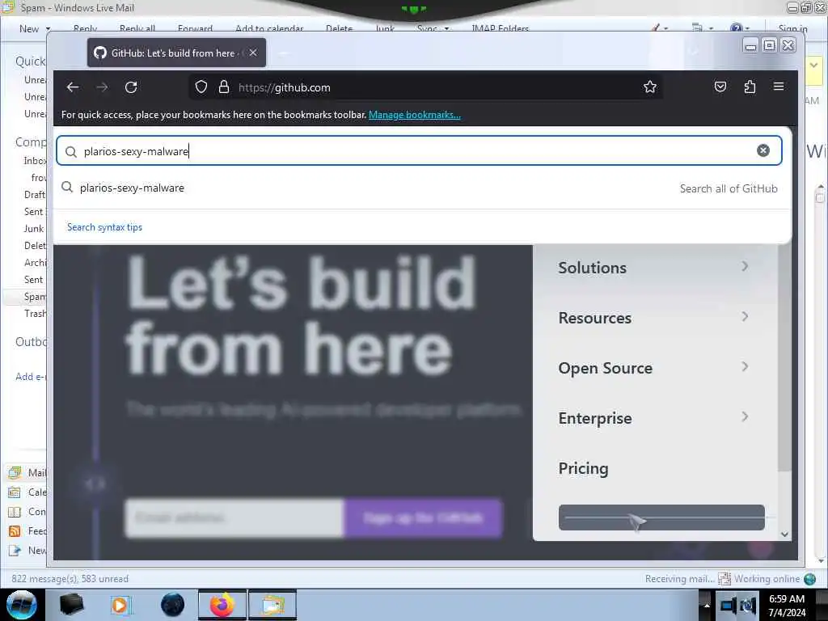Open the Junk folder in Live Mail
The height and width of the screenshot is (621, 828).
tap(34, 229)
